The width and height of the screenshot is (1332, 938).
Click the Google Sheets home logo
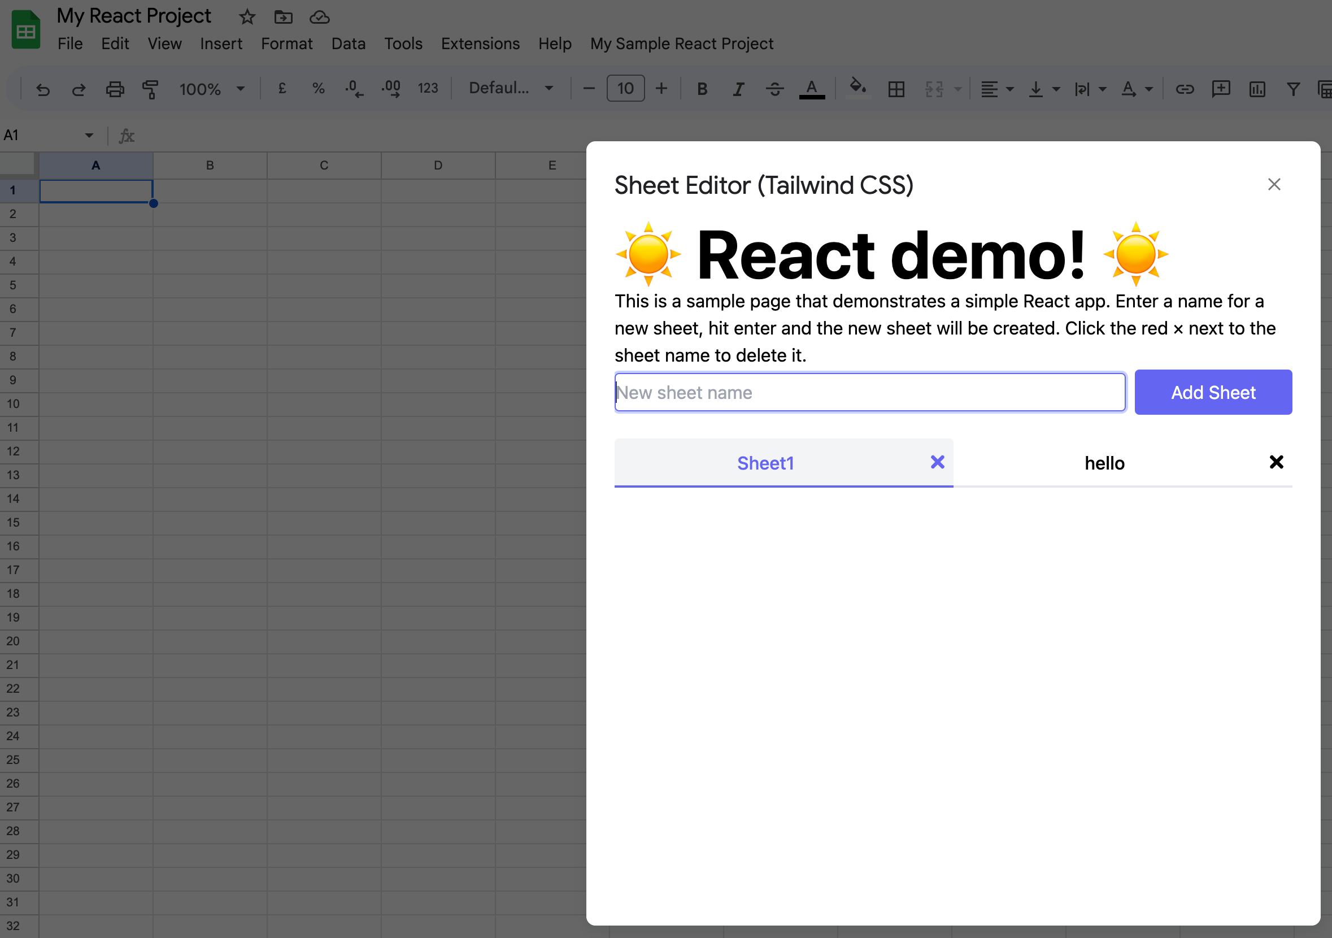[26, 29]
